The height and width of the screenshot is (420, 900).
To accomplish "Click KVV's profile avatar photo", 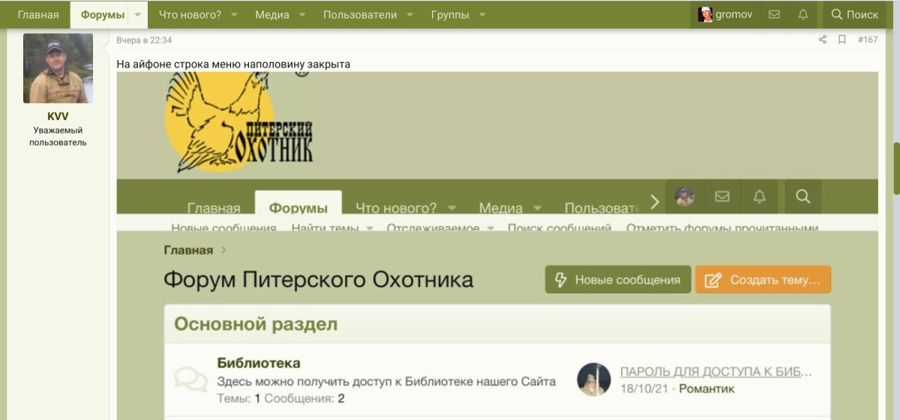I will point(58,68).
